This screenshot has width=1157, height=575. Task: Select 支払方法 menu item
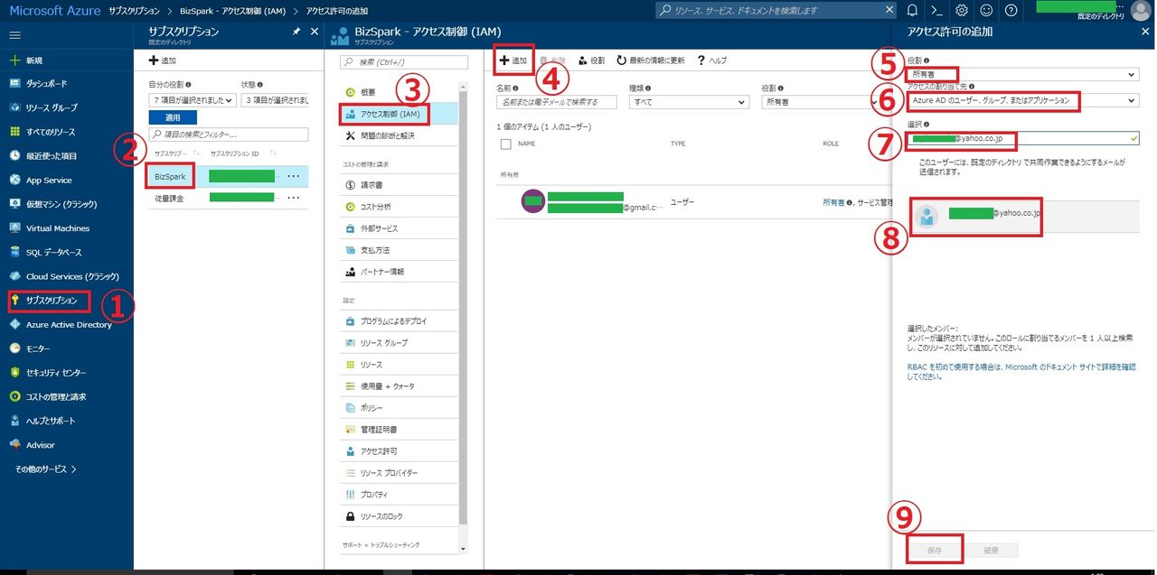pos(399,250)
